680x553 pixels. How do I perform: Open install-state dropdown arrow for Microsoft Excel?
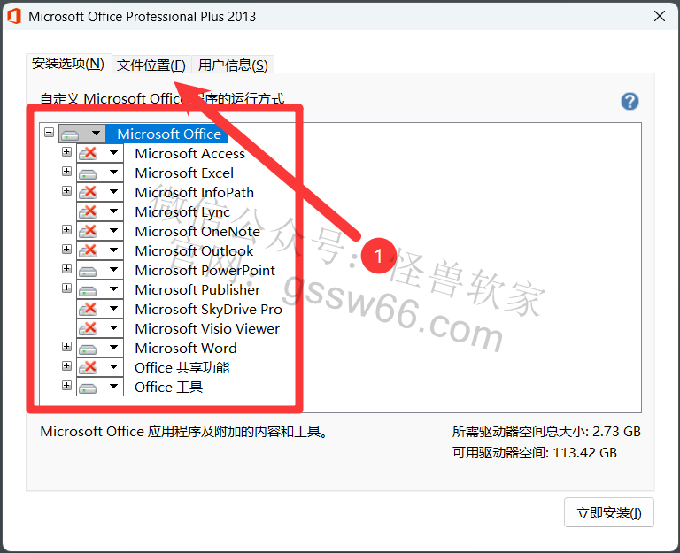[x=113, y=172]
